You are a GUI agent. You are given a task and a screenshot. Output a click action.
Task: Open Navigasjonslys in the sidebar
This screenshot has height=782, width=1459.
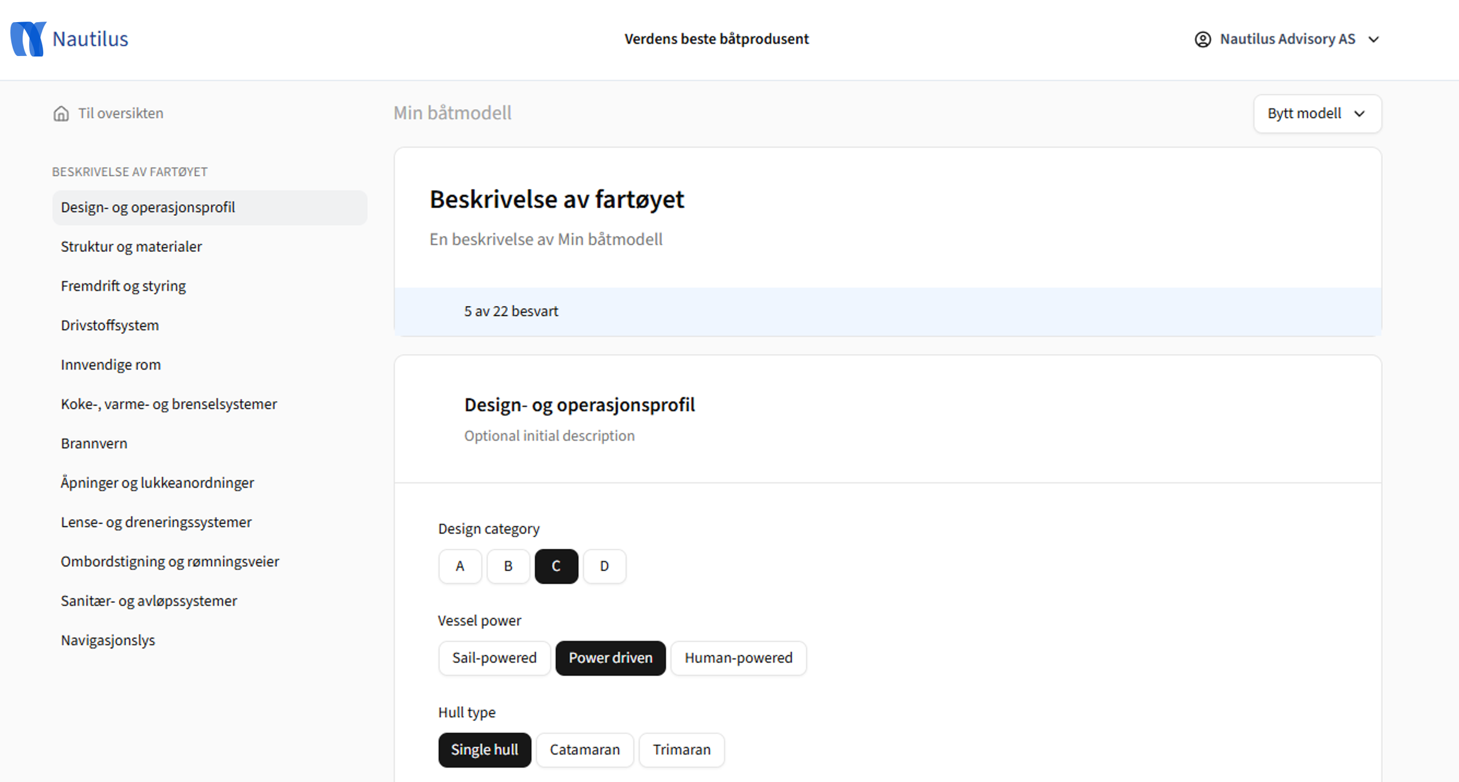108,640
